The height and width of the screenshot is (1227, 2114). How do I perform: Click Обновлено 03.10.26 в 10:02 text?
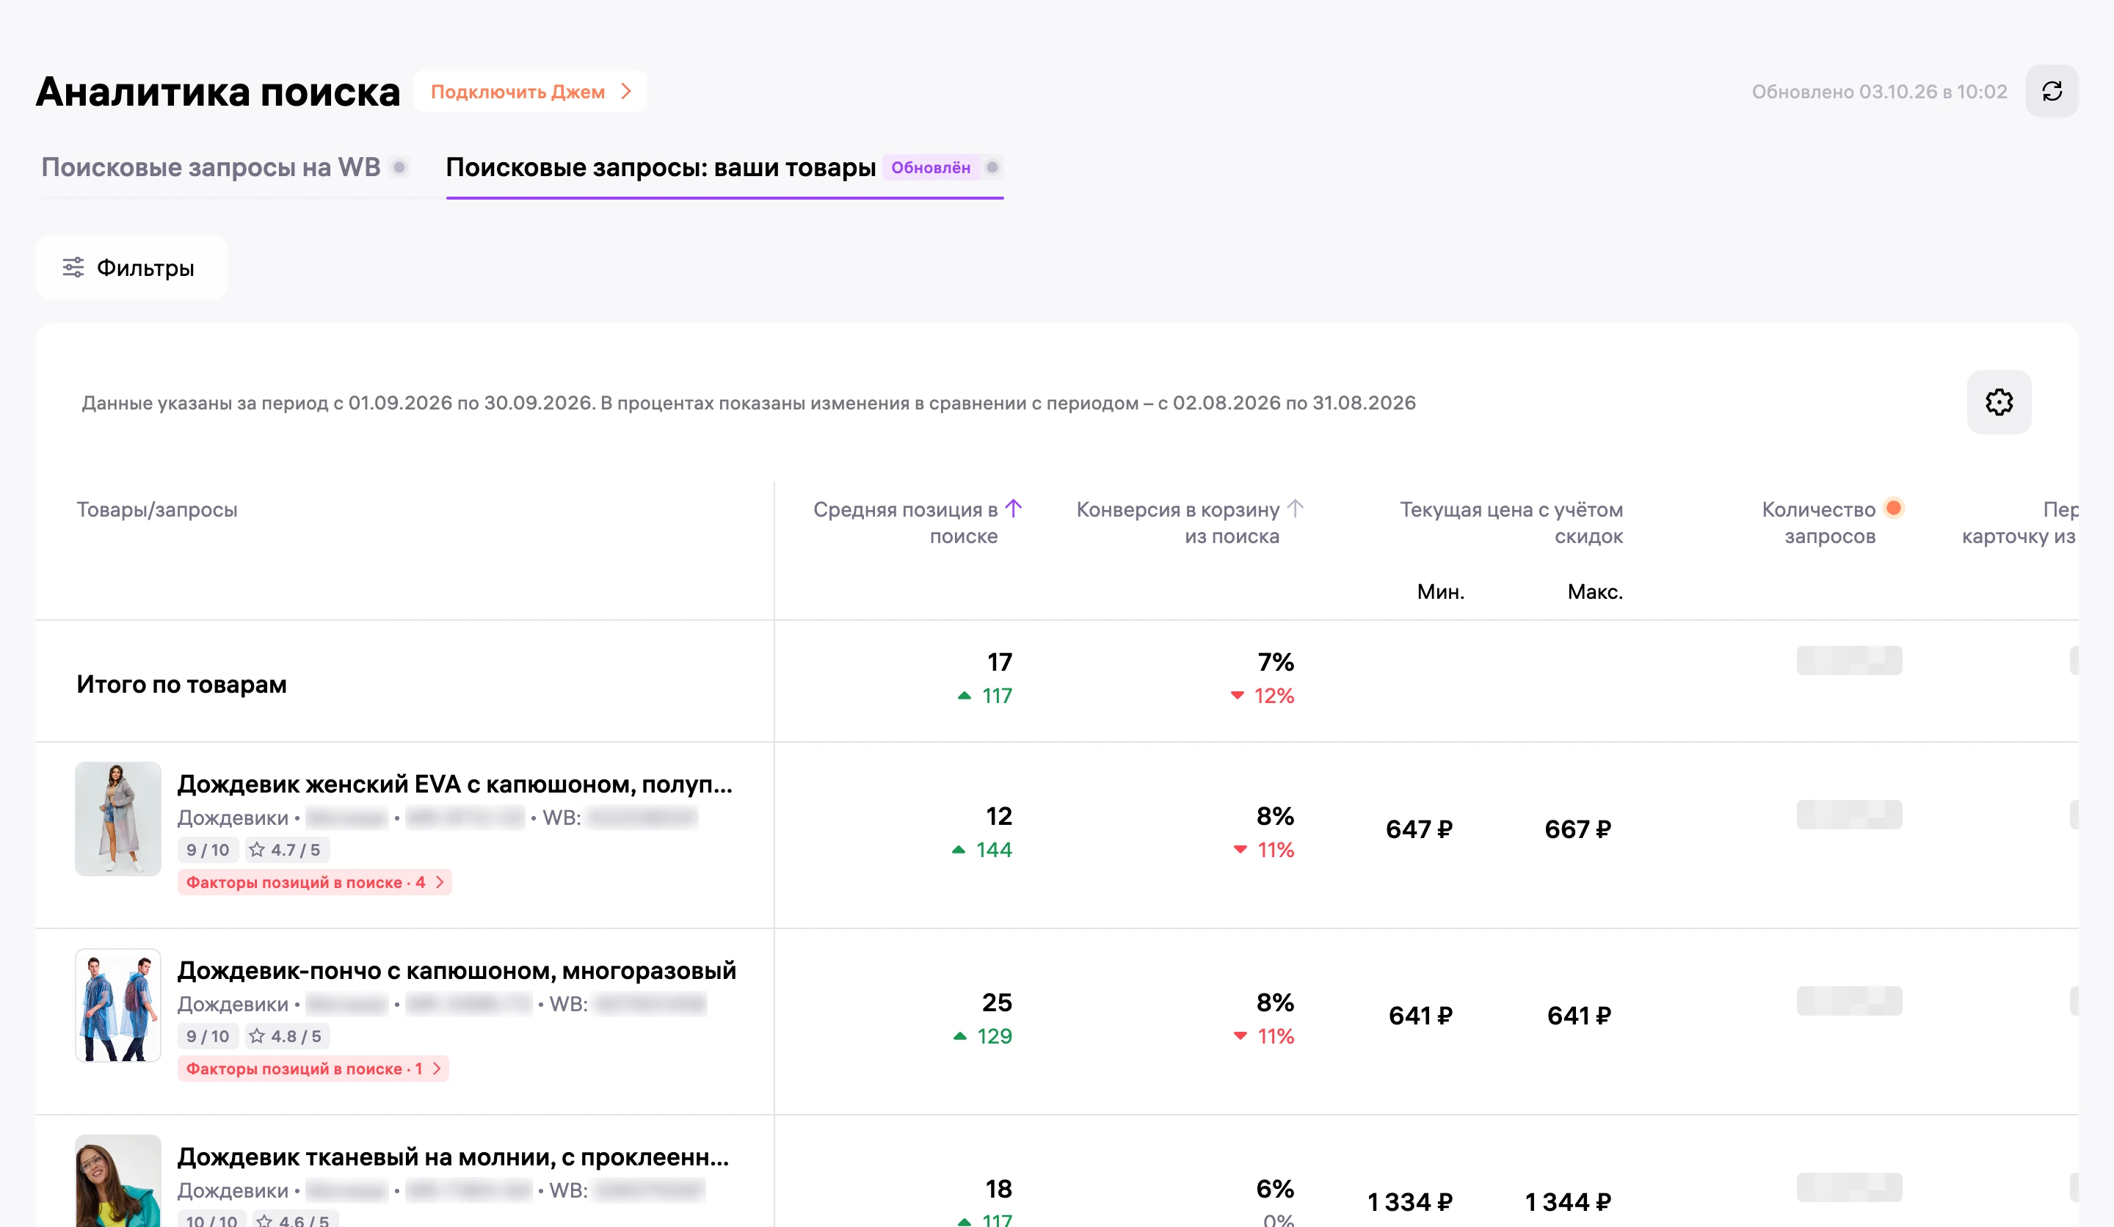(x=1879, y=92)
